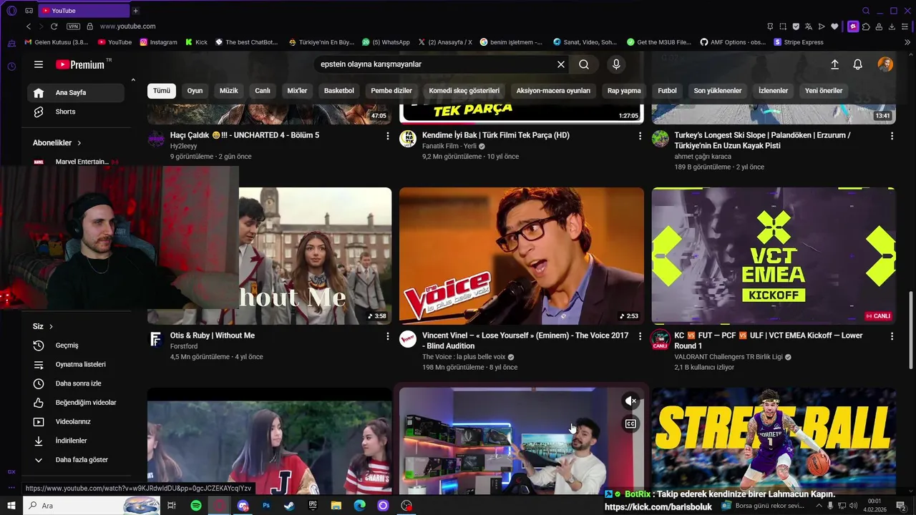Open The Voice : la plus belle voix channel
916x515 pixels.
[x=464, y=357]
